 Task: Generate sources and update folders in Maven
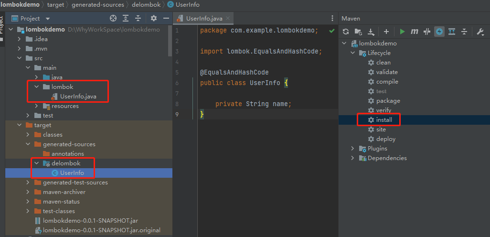(x=358, y=31)
